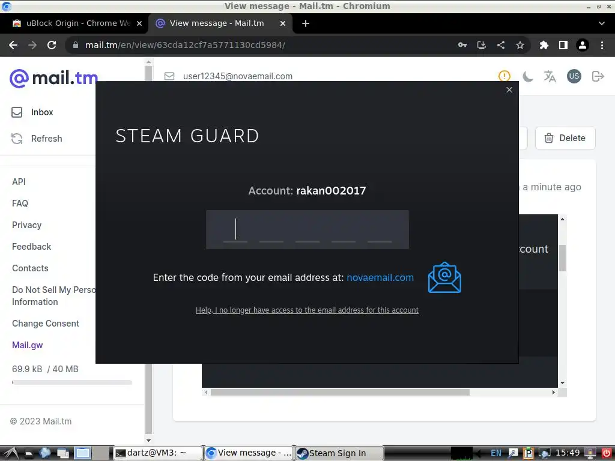This screenshot has height=461, width=615.
Task: Click the install app icon
Action: tap(482, 45)
